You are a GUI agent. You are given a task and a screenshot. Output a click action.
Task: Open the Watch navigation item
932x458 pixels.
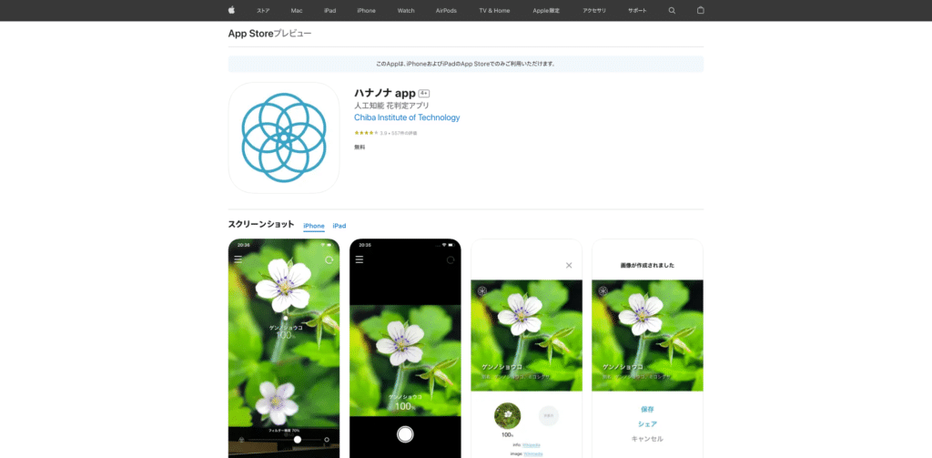tap(406, 11)
